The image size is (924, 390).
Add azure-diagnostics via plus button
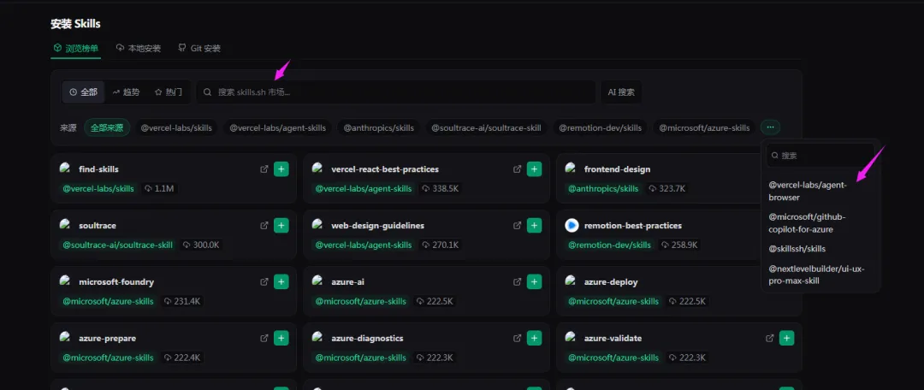point(534,338)
